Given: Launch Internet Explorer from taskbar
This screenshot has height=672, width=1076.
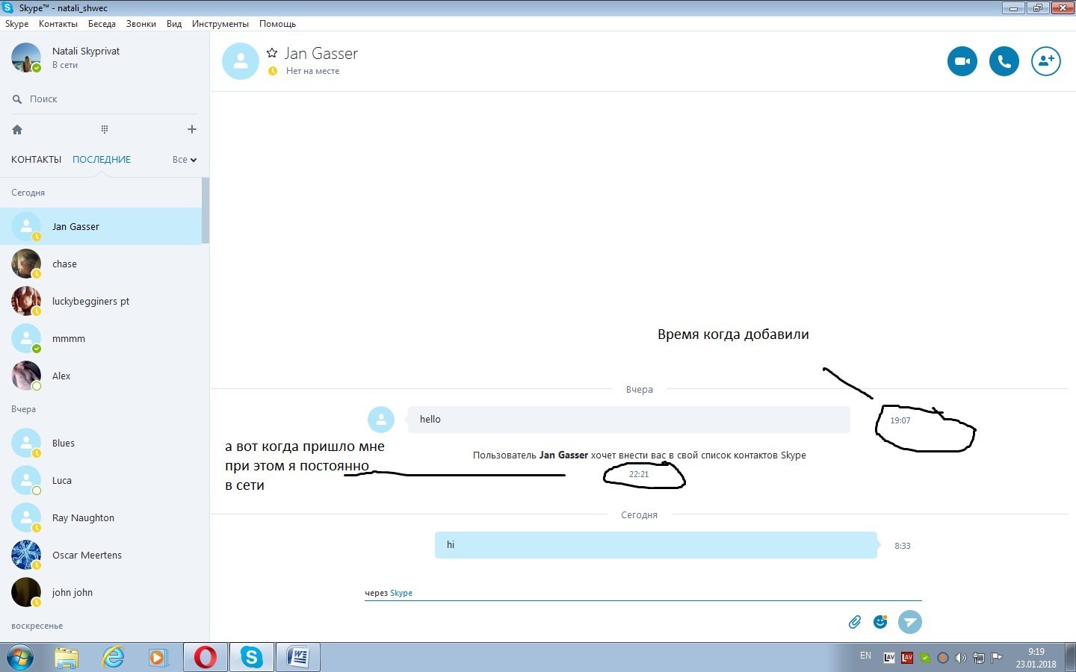Looking at the screenshot, I should point(113,657).
